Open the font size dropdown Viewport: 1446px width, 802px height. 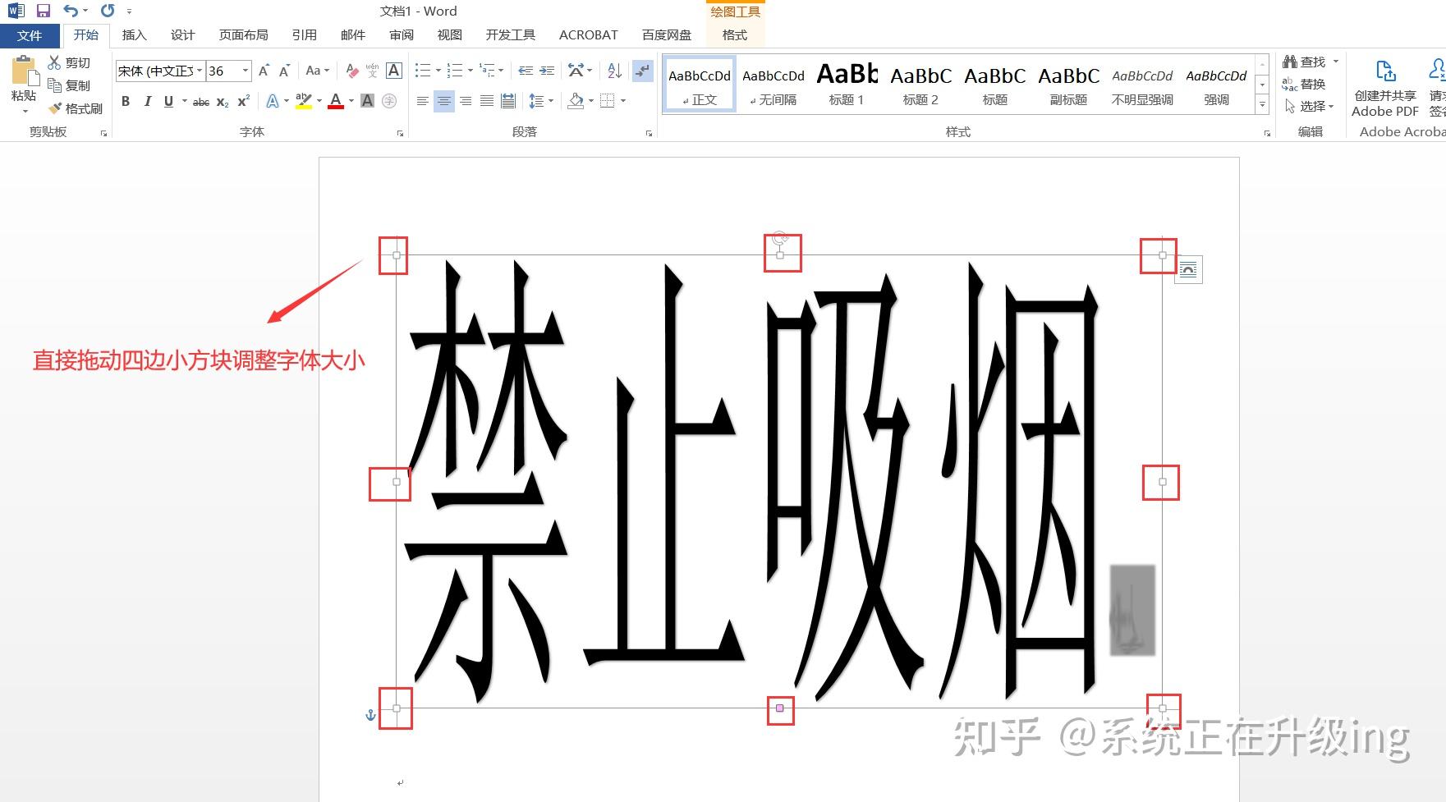(x=245, y=71)
